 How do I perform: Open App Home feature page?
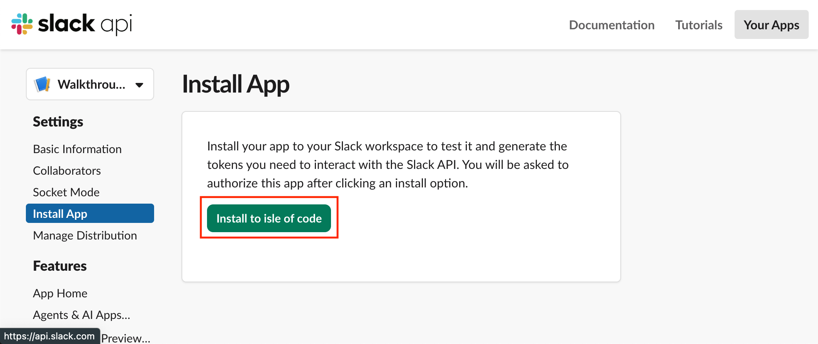(60, 293)
